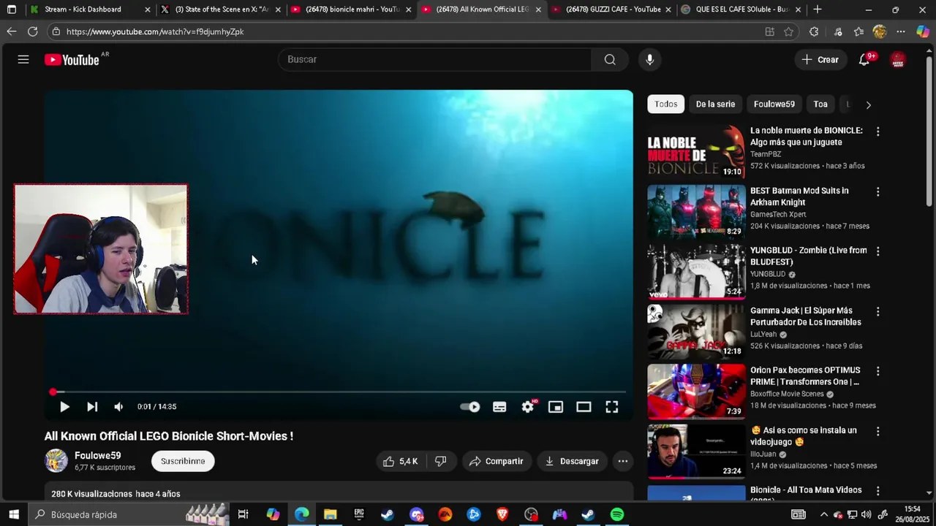
Task: Open options for Así es como se instala
Action: click(x=877, y=431)
